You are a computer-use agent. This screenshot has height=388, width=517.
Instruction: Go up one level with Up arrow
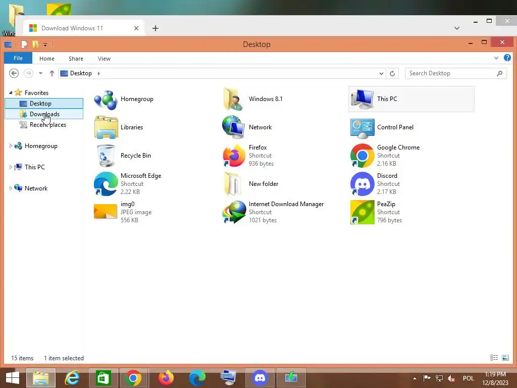52,73
